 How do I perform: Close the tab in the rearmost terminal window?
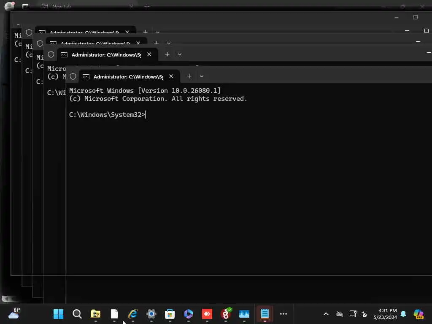[x=127, y=32]
